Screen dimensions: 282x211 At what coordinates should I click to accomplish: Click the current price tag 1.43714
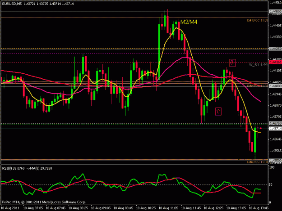coord(275,129)
